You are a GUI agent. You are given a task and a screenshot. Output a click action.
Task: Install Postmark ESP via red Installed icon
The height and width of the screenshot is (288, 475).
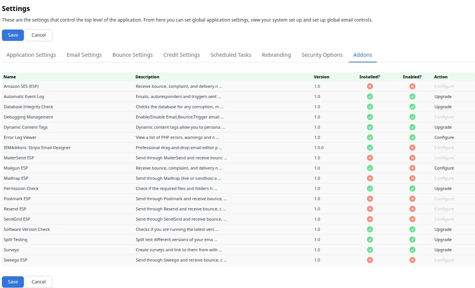pos(370,199)
